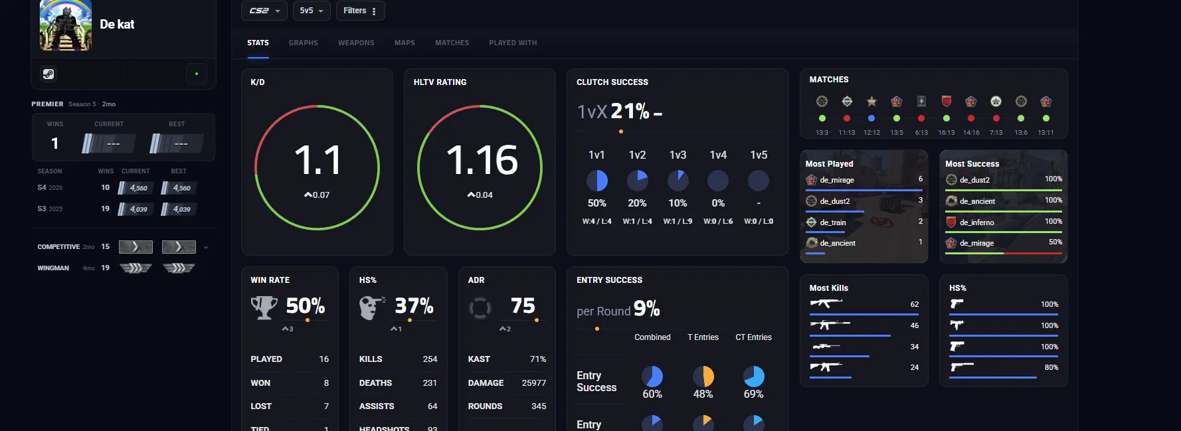Expand the Competitive ranks row chevron
The width and height of the screenshot is (1181, 431).
point(206,247)
